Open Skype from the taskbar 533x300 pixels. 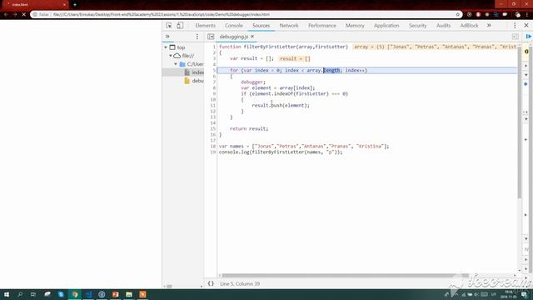[61, 294]
